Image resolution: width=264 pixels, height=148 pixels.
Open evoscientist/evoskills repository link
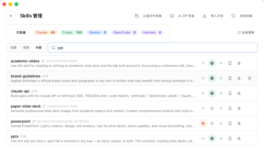(62, 61)
